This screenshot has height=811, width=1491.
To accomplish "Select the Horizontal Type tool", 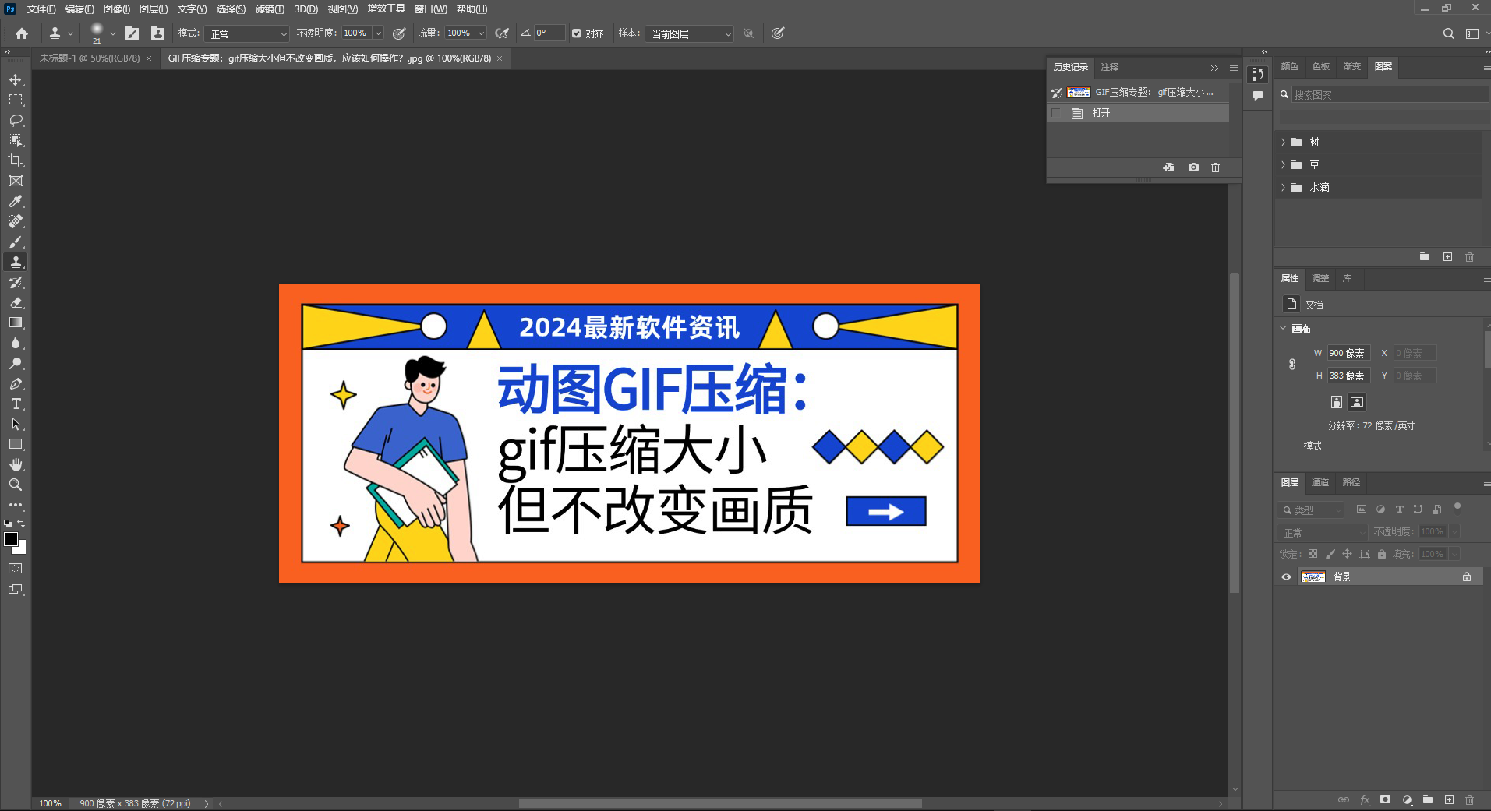I will 16,404.
